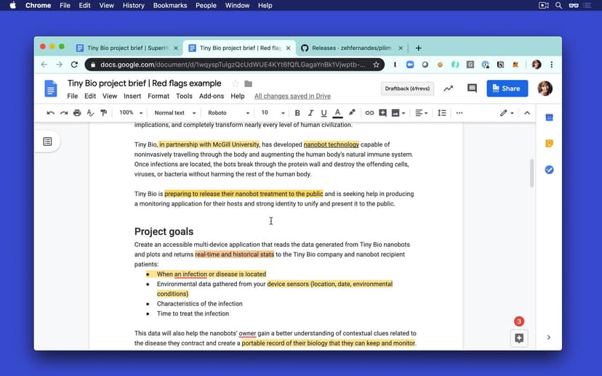Viewport: 602px width, 376px height.
Task: Open comment history speech bubble icon
Action: coord(472,89)
